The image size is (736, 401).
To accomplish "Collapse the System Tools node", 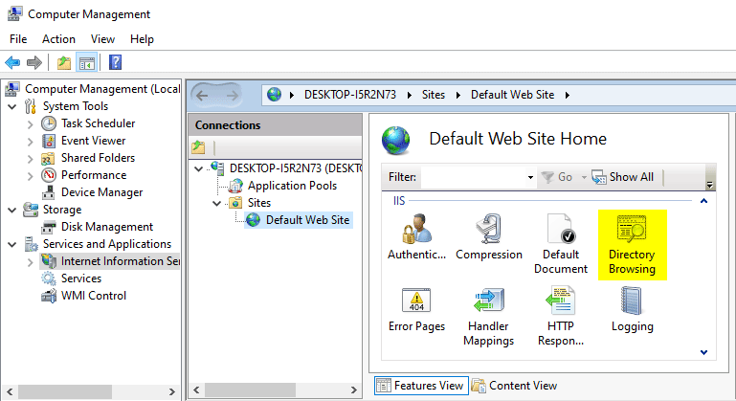I will [x=12, y=106].
